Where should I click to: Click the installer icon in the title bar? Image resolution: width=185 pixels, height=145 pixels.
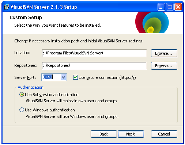tap(6, 7)
